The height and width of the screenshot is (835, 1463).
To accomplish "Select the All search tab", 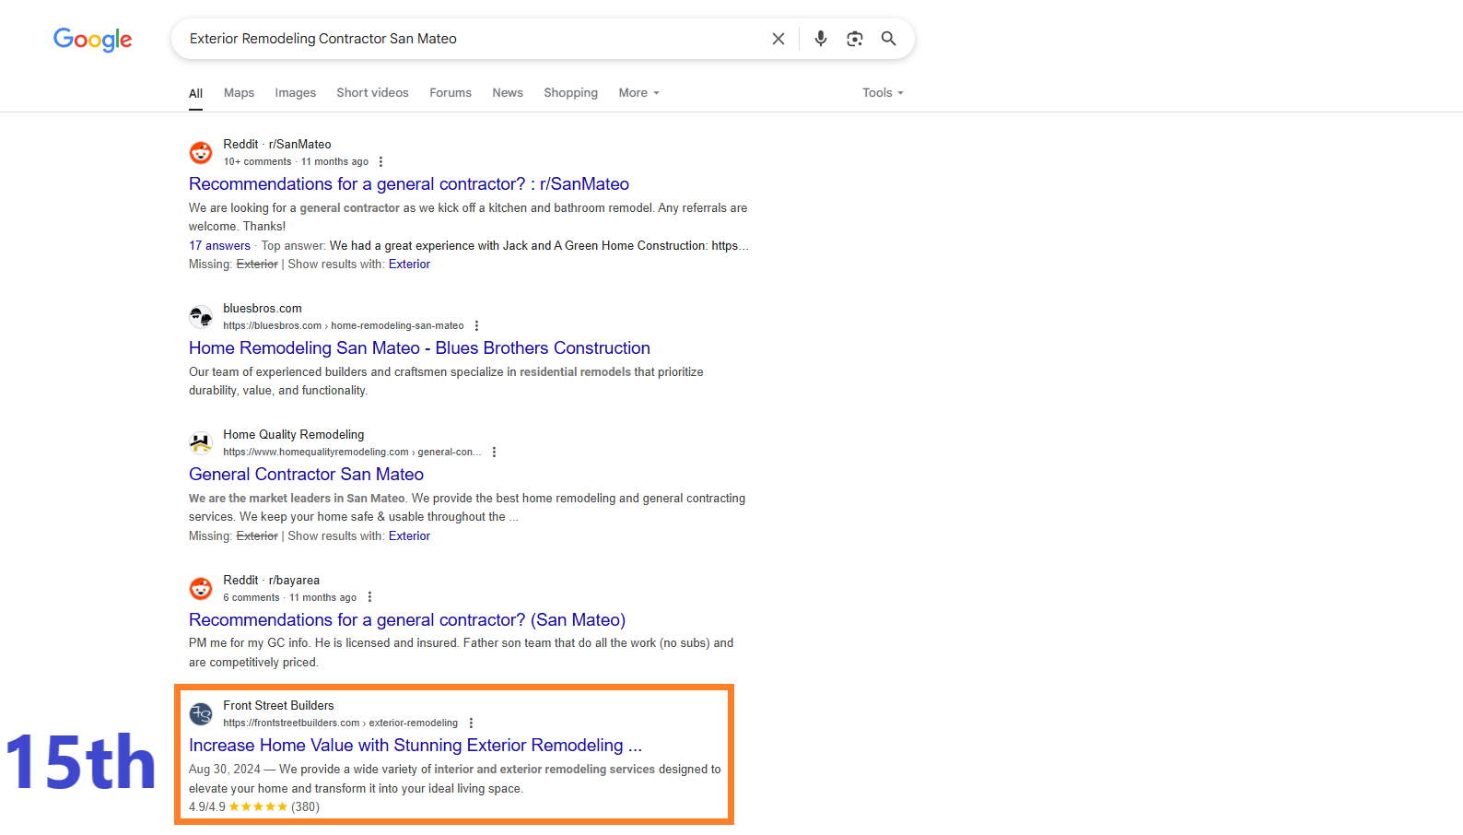I will [195, 93].
